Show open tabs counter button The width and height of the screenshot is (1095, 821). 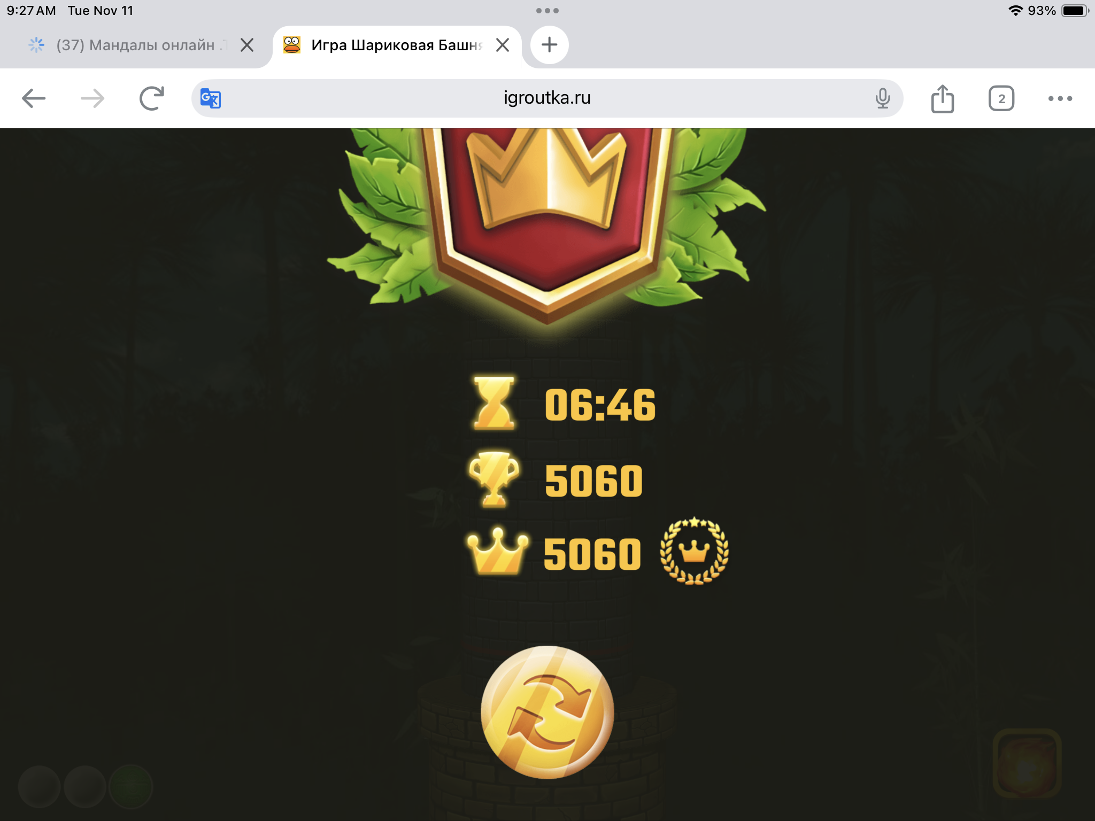click(x=1001, y=98)
